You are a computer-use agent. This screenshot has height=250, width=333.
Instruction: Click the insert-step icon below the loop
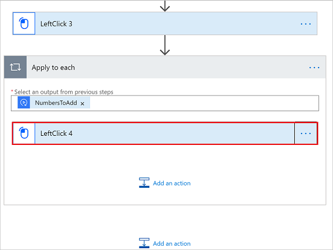coord(144,243)
